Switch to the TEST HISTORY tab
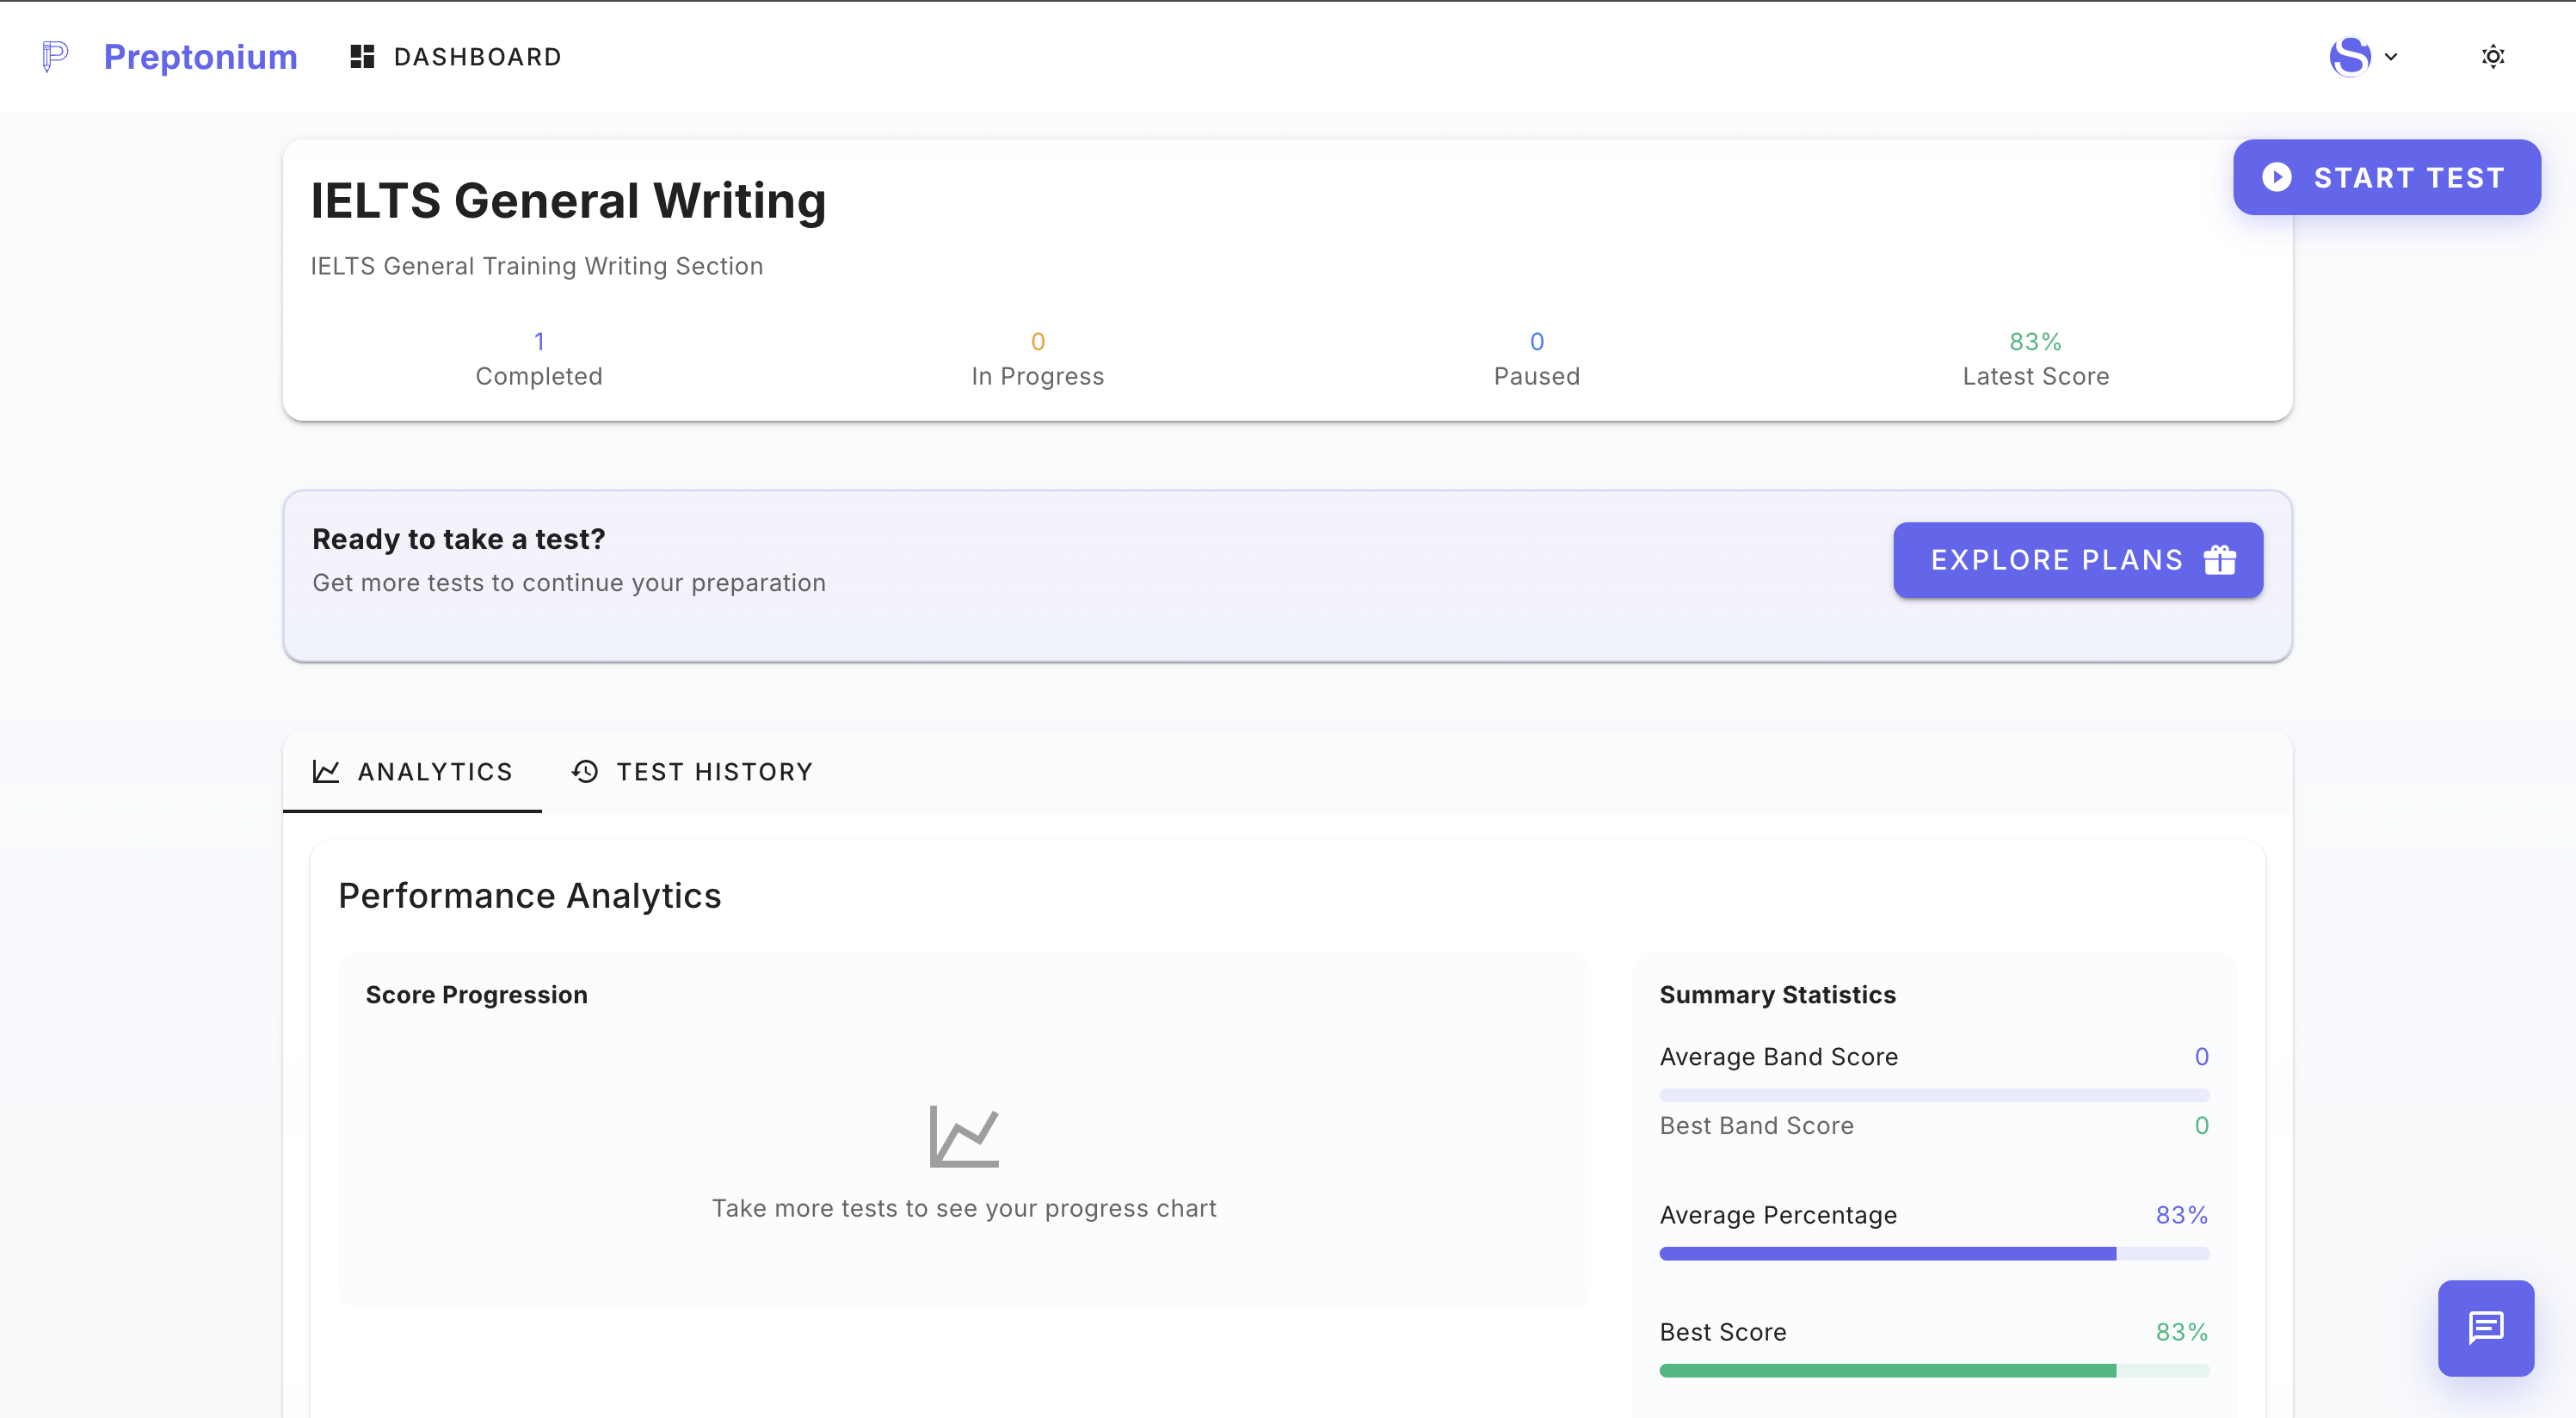Viewport: 2576px width, 1418px height. (x=692, y=772)
